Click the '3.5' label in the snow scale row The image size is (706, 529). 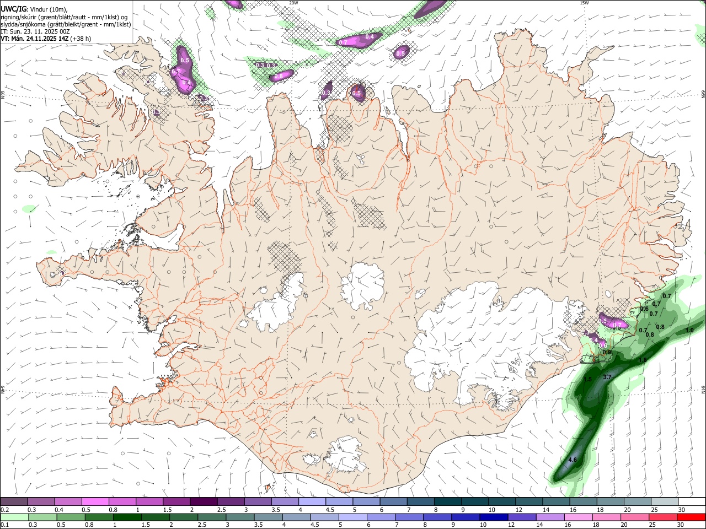point(275,510)
